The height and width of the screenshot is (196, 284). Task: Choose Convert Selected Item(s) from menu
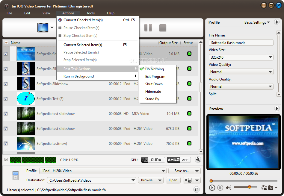(x=97, y=45)
